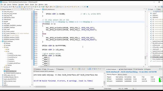Collapse the Src folder
This screenshot has width=163, height=91.
pyautogui.click(x=5, y=51)
